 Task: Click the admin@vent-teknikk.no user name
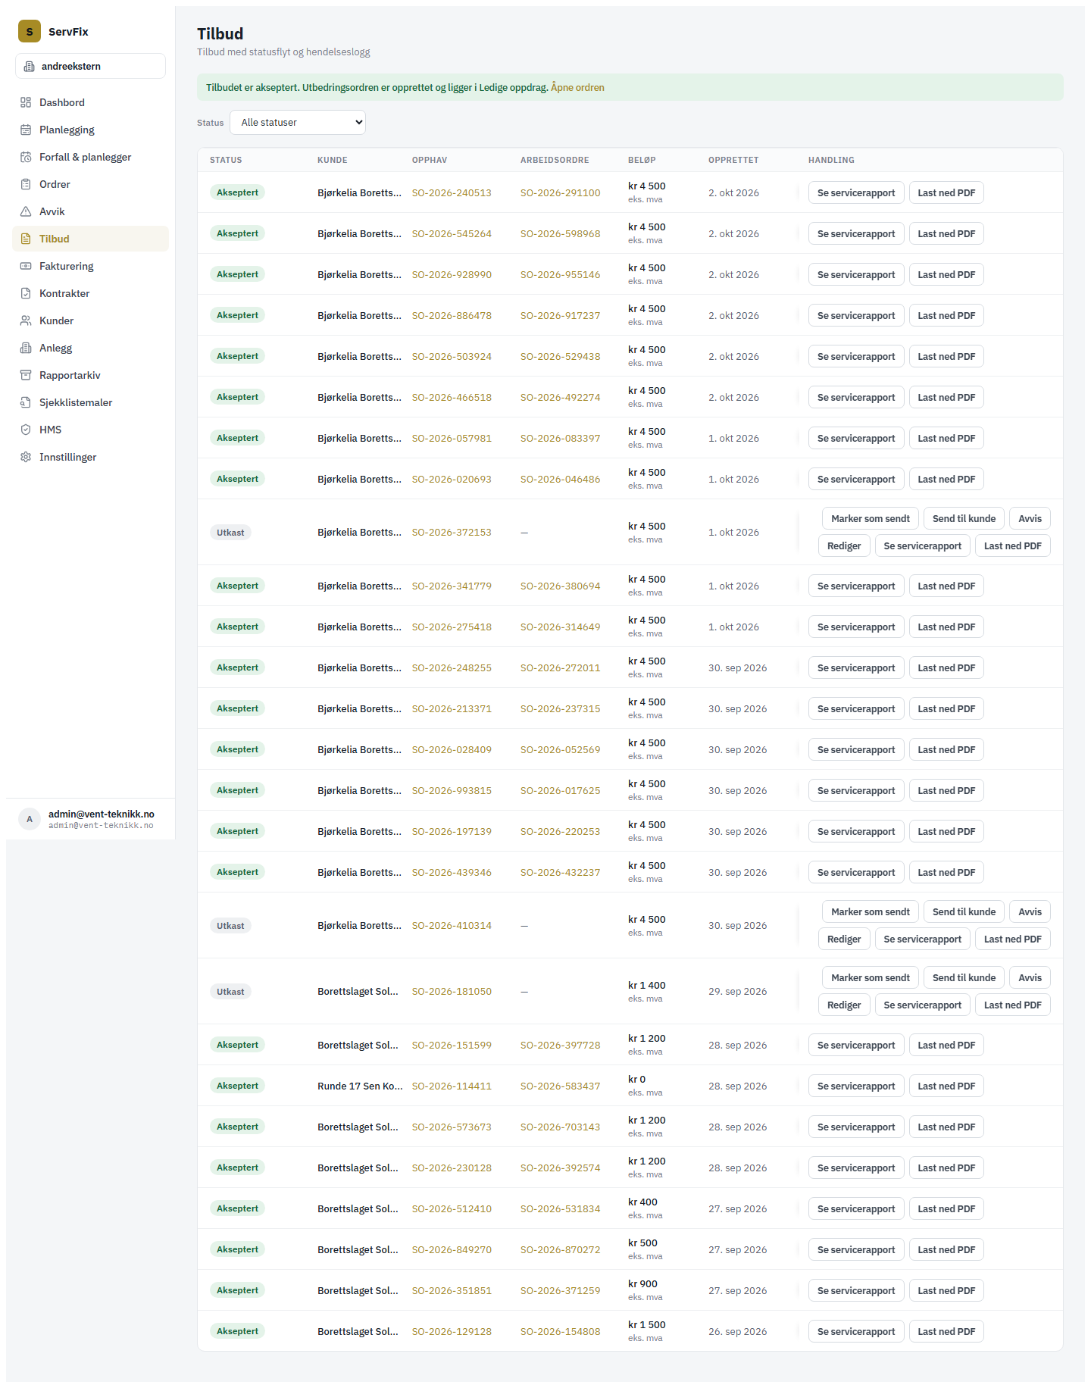click(x=102, y=814)
